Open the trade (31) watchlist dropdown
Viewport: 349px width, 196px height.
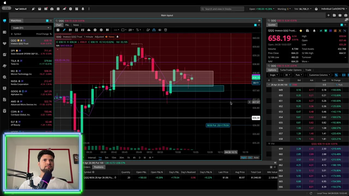click(31, 28)
